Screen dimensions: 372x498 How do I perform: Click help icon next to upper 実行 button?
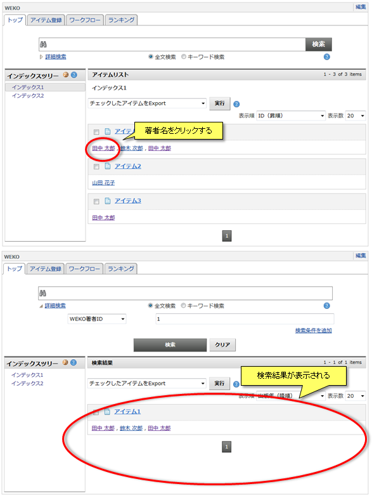point(236,104)
